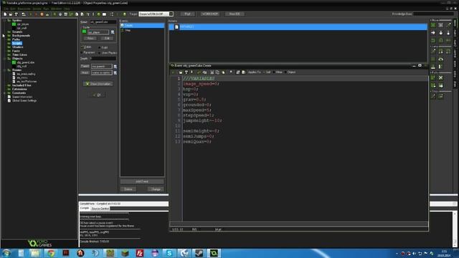The height and width of the screenshot is (258, 459).
Task: Select Object in Applies To options
Action: pos(290,72)
